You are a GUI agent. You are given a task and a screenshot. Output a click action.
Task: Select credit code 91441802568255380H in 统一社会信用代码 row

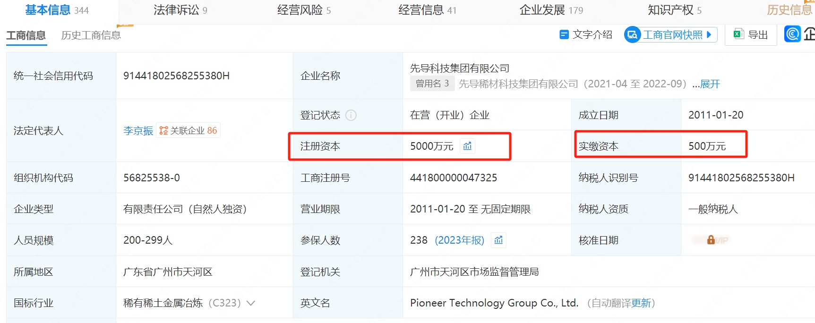(x=176, y=76)
